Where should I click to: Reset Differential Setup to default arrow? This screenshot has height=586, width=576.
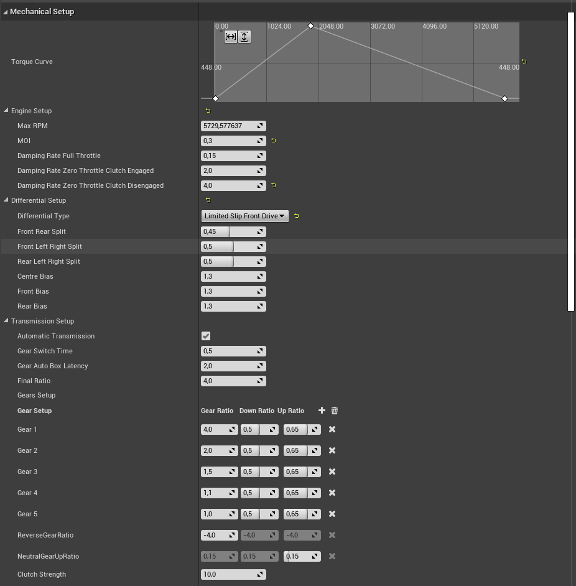[x=208, y=200]
